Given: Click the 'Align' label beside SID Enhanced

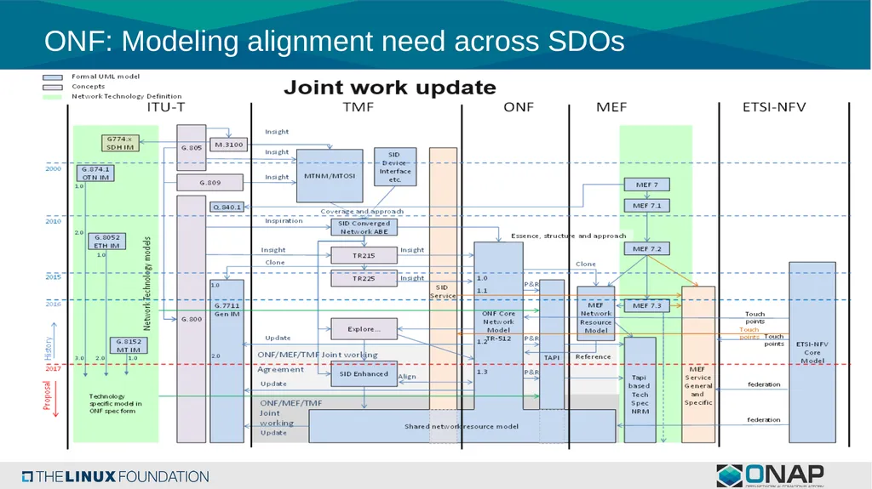Looking at the screenshot, I should click(x=407, y=376).
